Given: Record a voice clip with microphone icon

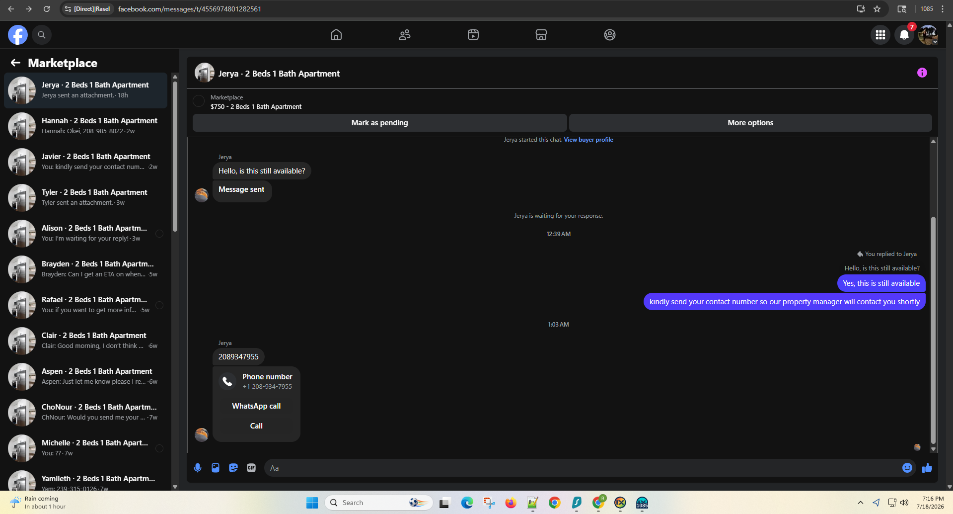Looking at the screenshot, I should click(198, 468).
